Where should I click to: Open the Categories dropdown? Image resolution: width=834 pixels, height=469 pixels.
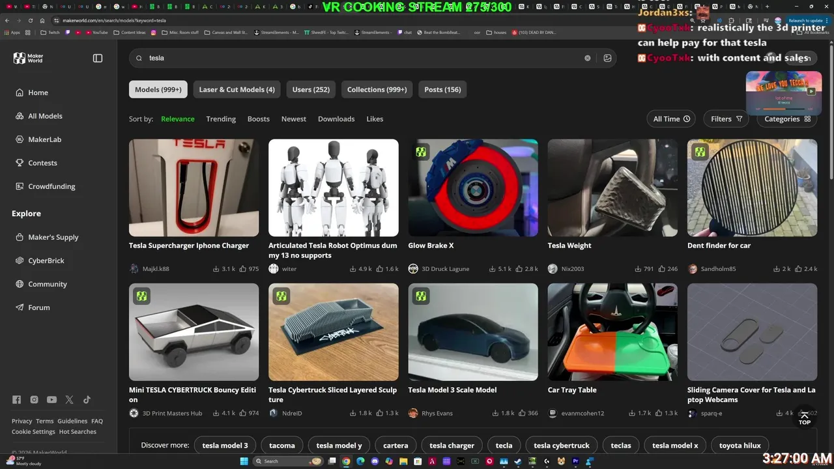(787, 119)
